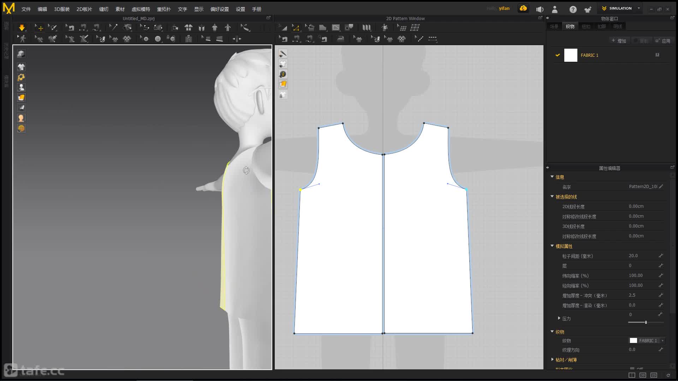
Task: Open the 文件 menu
Action: 26,9
